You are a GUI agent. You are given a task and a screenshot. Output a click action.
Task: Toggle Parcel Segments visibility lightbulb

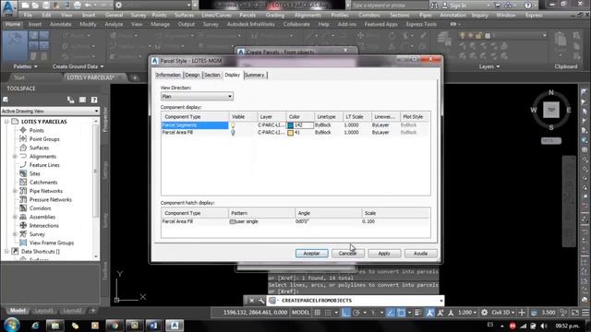tap(233, 125)
